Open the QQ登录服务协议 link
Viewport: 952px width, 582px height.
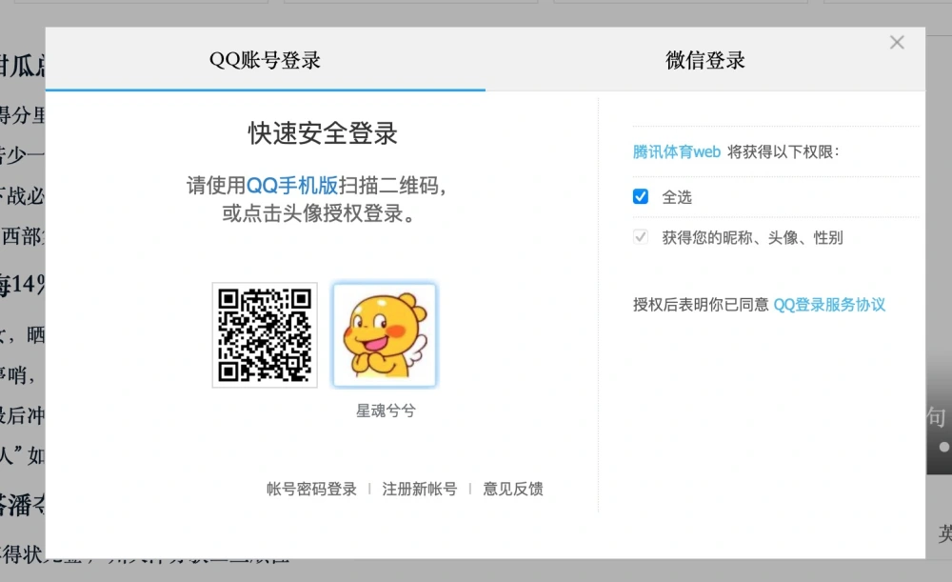829,305
